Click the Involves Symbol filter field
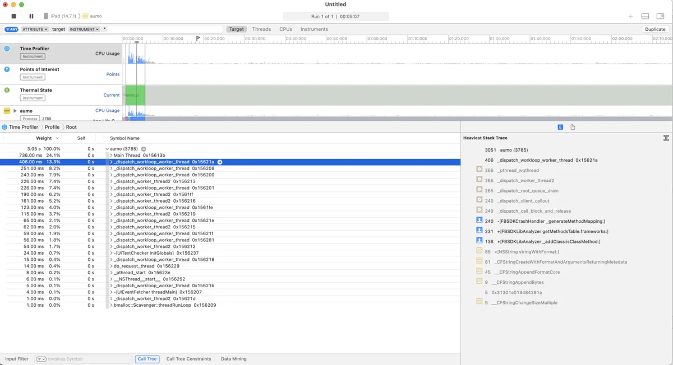 point(83,359)
